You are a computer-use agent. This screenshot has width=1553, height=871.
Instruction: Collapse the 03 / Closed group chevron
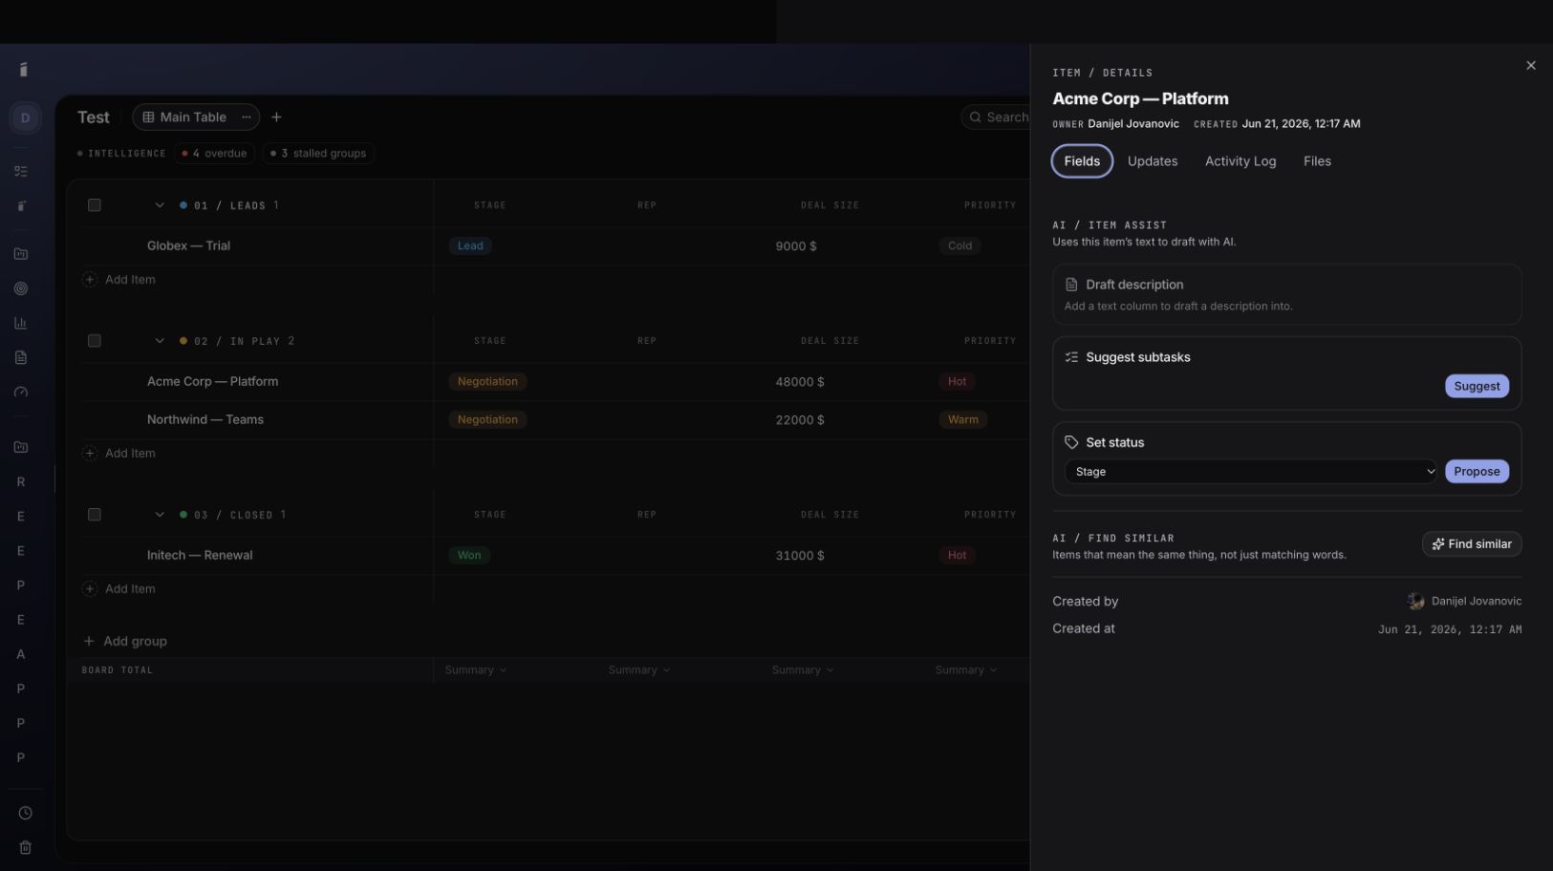pos(160,515)
